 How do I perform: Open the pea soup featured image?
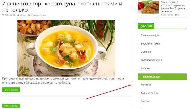coord(66,48)
